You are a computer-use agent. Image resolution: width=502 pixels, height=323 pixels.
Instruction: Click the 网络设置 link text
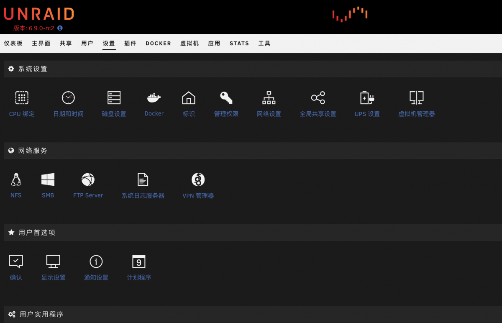[269, 114]
